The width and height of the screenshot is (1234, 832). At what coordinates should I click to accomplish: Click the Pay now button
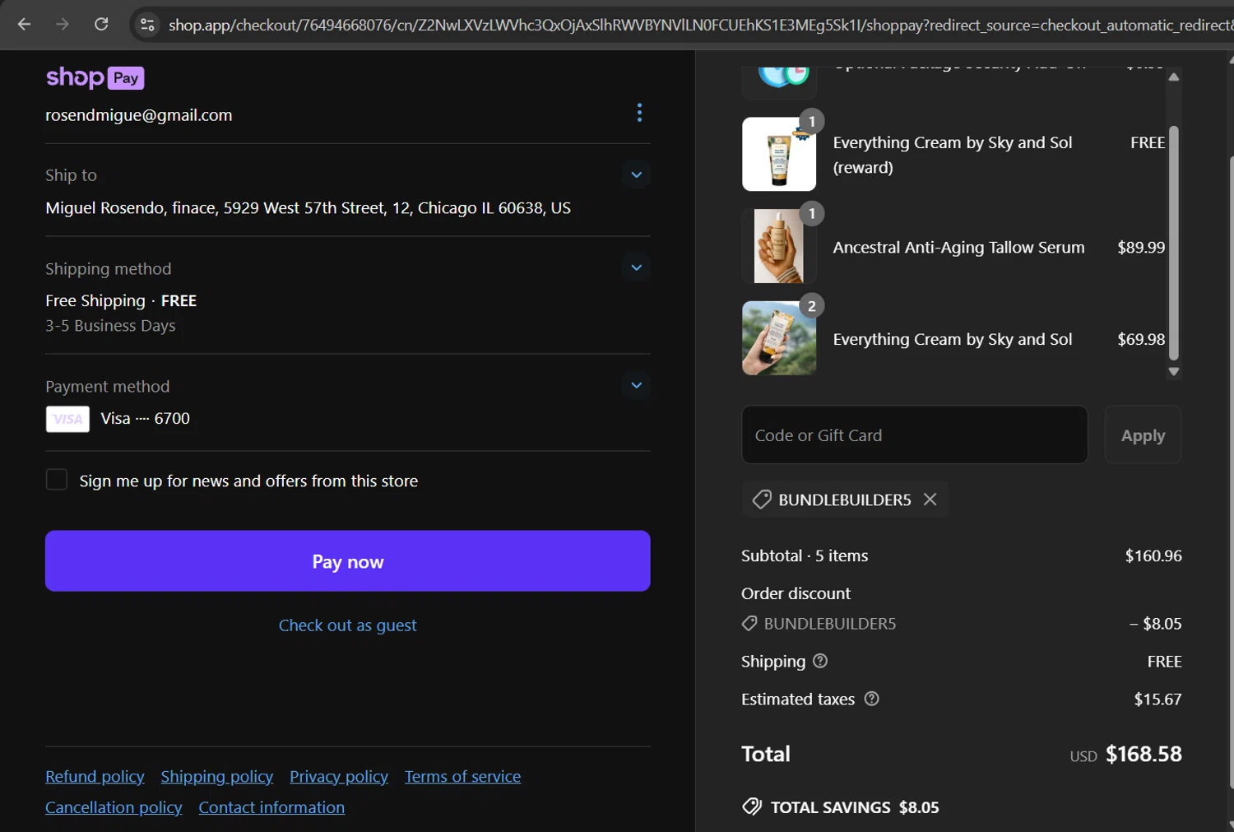(x=347, y=561)
